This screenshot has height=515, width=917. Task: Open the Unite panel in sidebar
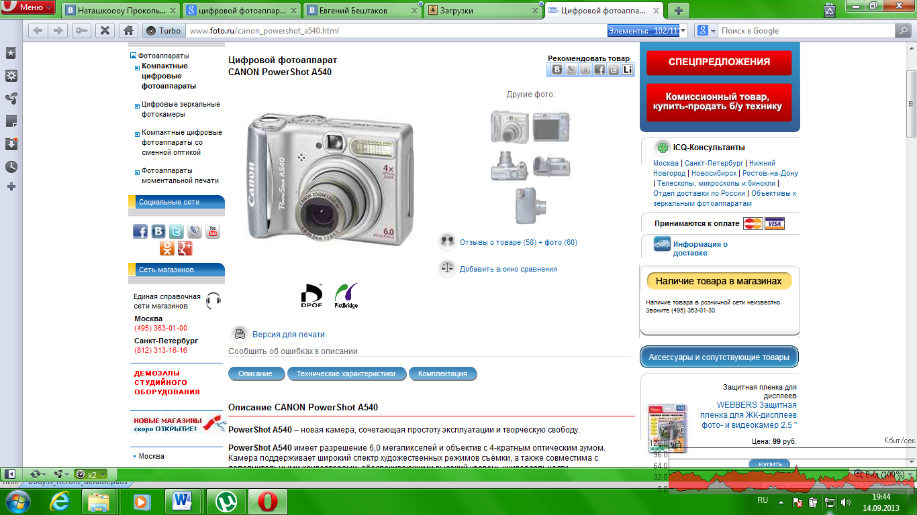(11, 99)
